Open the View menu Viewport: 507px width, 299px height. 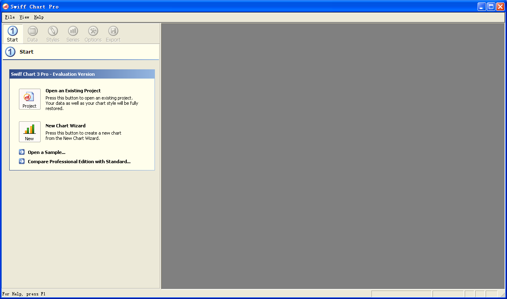25,17
